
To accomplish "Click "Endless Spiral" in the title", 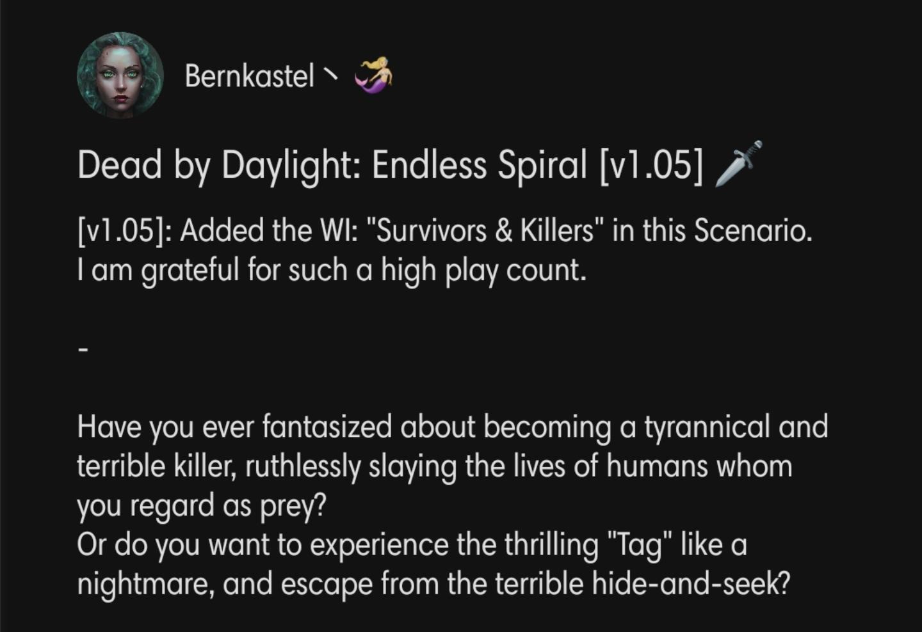I will pyautogui.click(x=479, y=166).
